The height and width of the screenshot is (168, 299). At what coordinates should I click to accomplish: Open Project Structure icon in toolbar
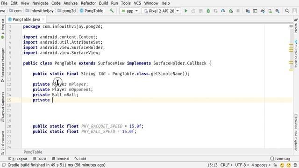[248, 11]
